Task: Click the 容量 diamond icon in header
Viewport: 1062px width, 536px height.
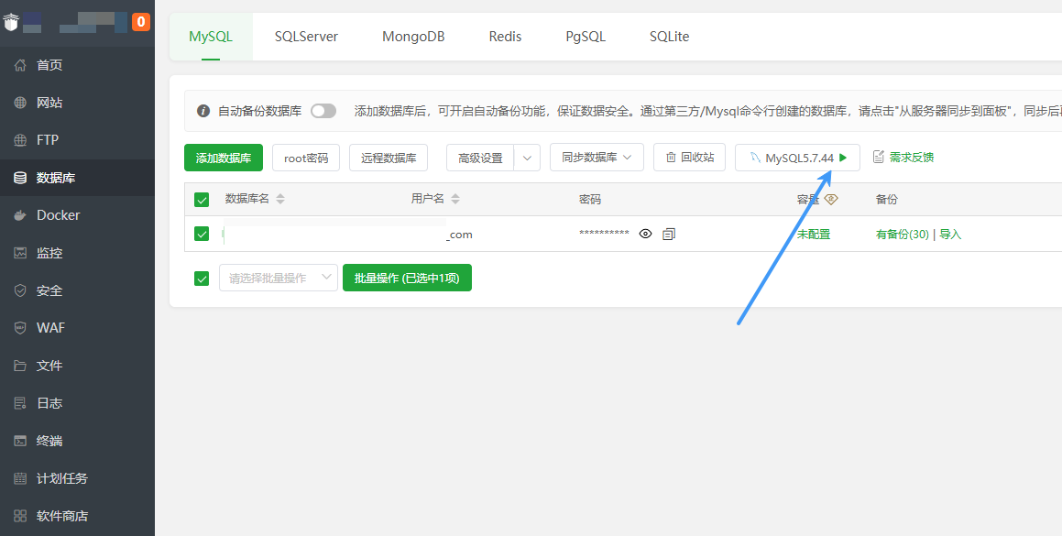Action: [x=831, y=199]
